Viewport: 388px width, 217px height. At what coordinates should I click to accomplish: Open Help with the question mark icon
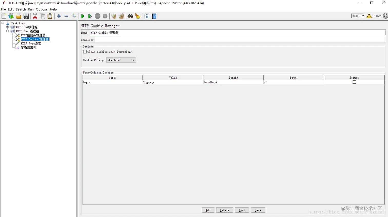coord(154,16)
